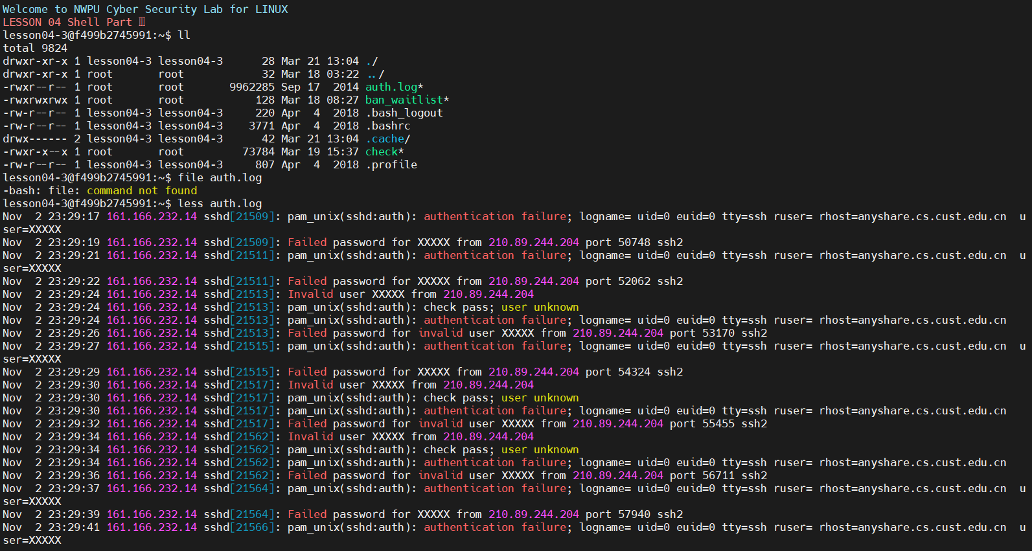
Task: Click the 'Mar 19 15:37' date of check
Action: pos(320,152)
